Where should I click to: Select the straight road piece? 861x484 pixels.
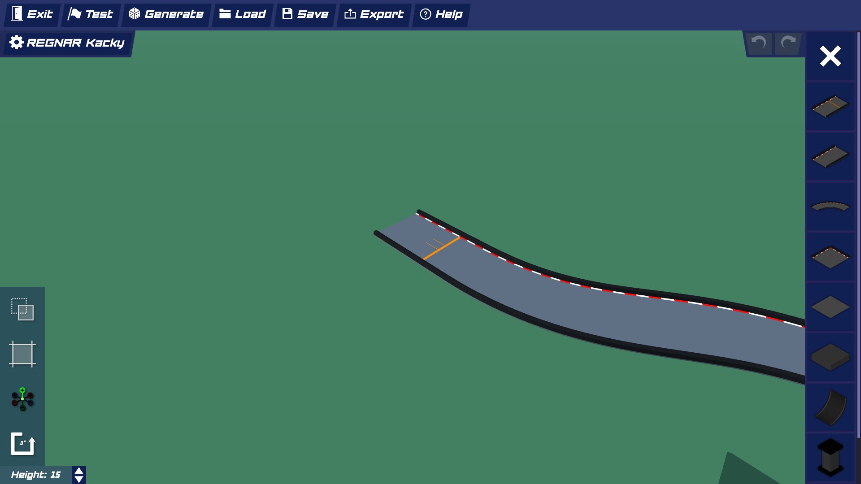click(830, 156)
